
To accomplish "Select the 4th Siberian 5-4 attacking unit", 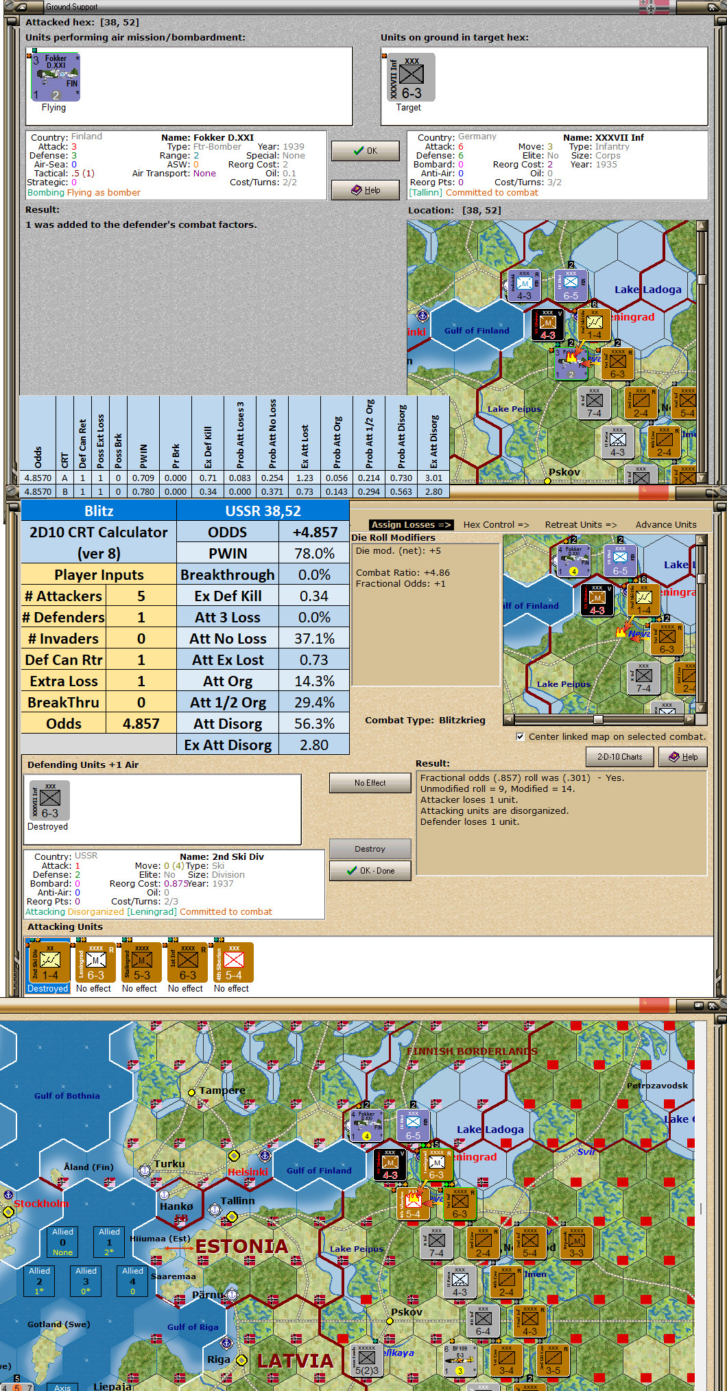I will (233, 963).
